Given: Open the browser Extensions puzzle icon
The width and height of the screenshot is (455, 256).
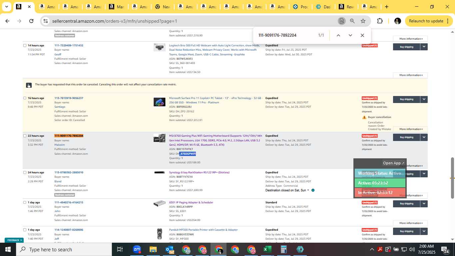Looking at the screenshot, I should [x=380, y=21].
